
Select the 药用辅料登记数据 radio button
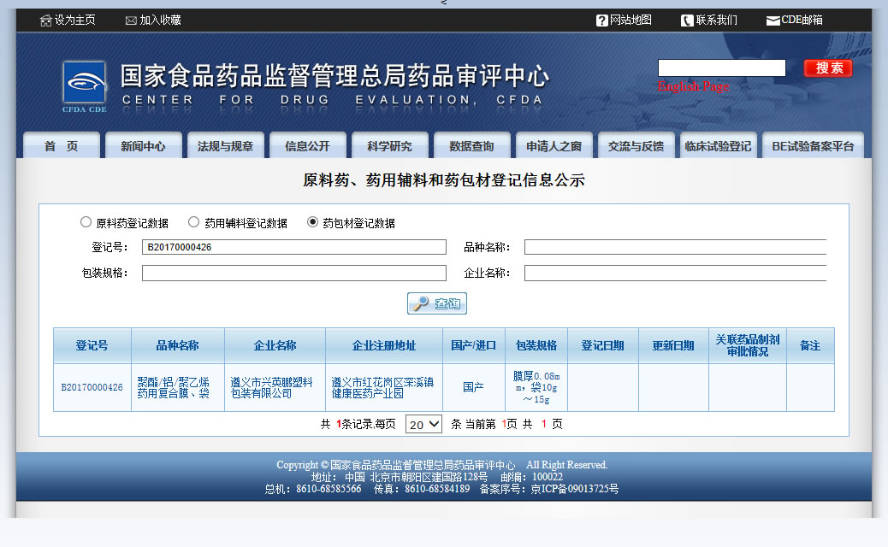coord(193,222)
